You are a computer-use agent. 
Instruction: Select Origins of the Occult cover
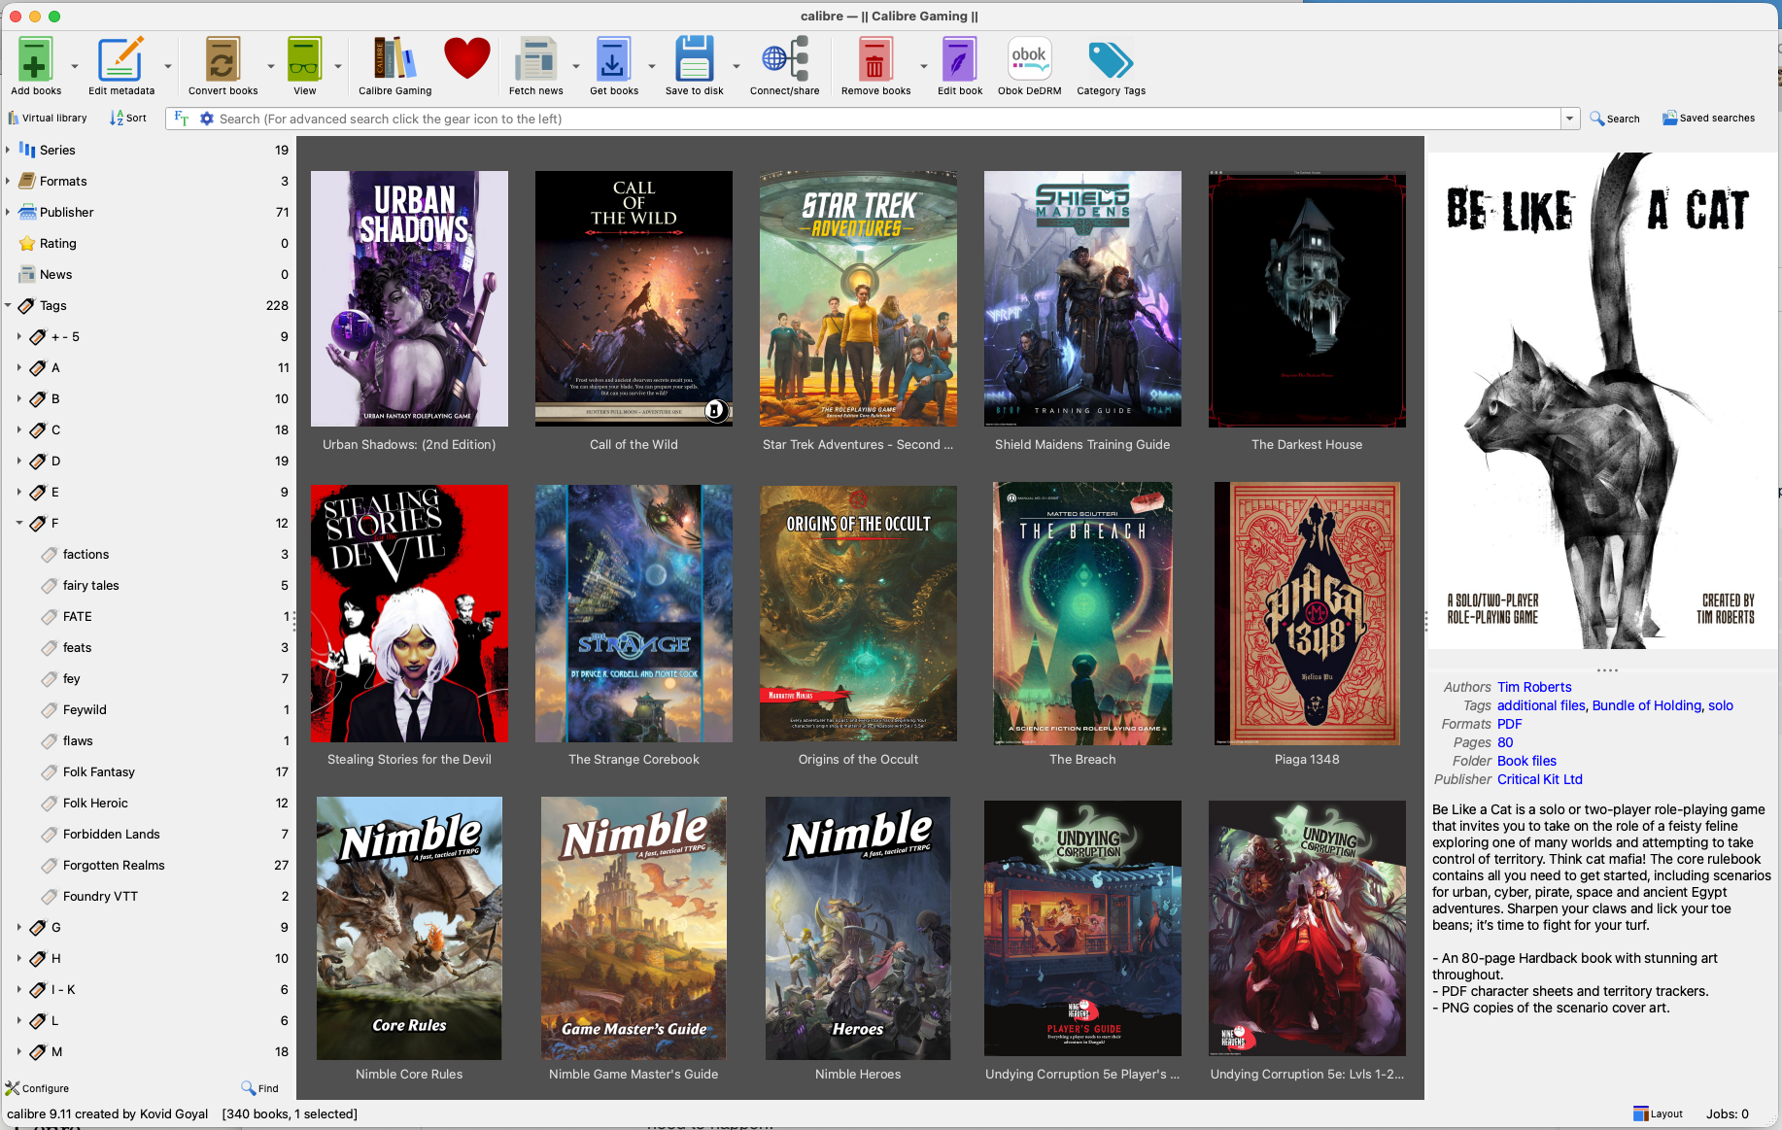(858, 613)
